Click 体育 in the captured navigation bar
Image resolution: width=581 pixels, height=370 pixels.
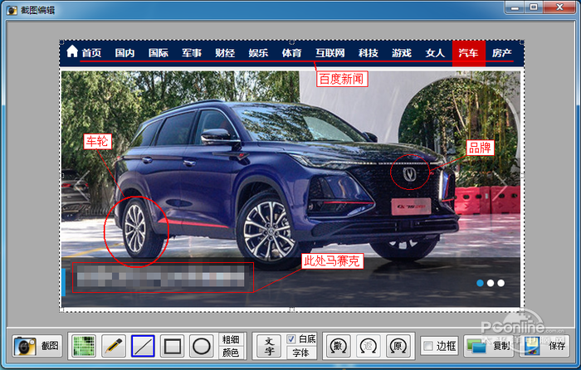point(291,53)
